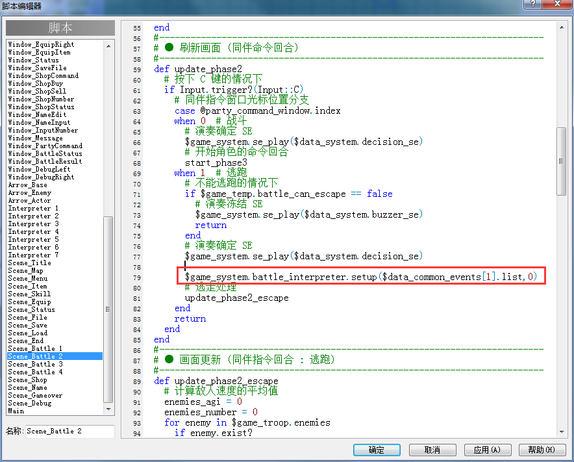The width and height of the screenshot is (574, 462).
Task: Click the 'update_phase2_escape' call on line 81
Action: pos(236,298)
